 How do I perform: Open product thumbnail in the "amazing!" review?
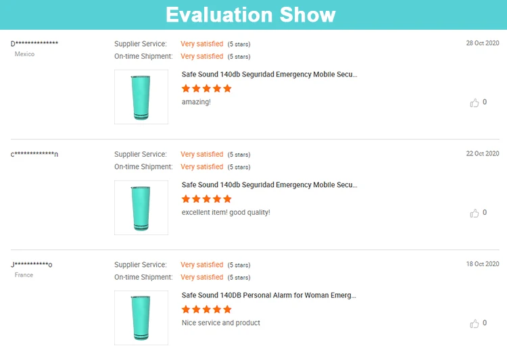point(141,97)
